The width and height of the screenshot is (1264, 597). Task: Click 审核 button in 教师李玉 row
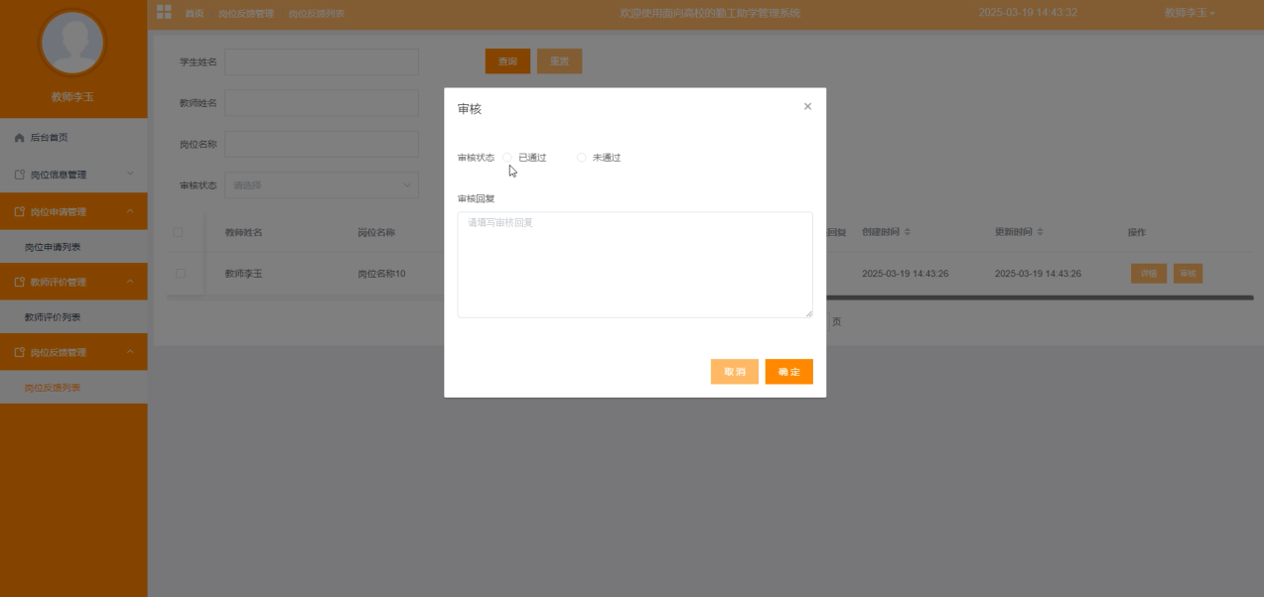coord(1188,274)
